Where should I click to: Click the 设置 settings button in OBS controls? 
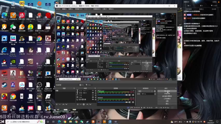pos(167,101)
